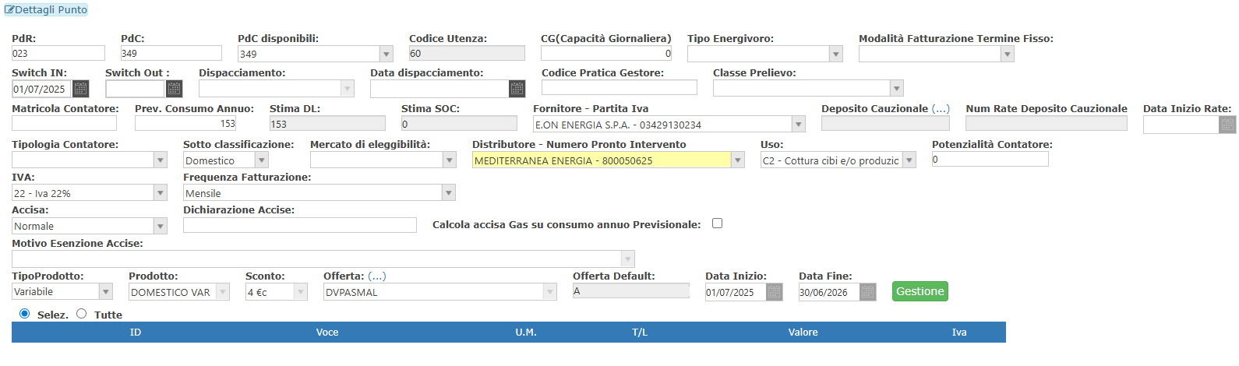
Task: Click the Data dispacciamento input field
Action: coord(439,89)
